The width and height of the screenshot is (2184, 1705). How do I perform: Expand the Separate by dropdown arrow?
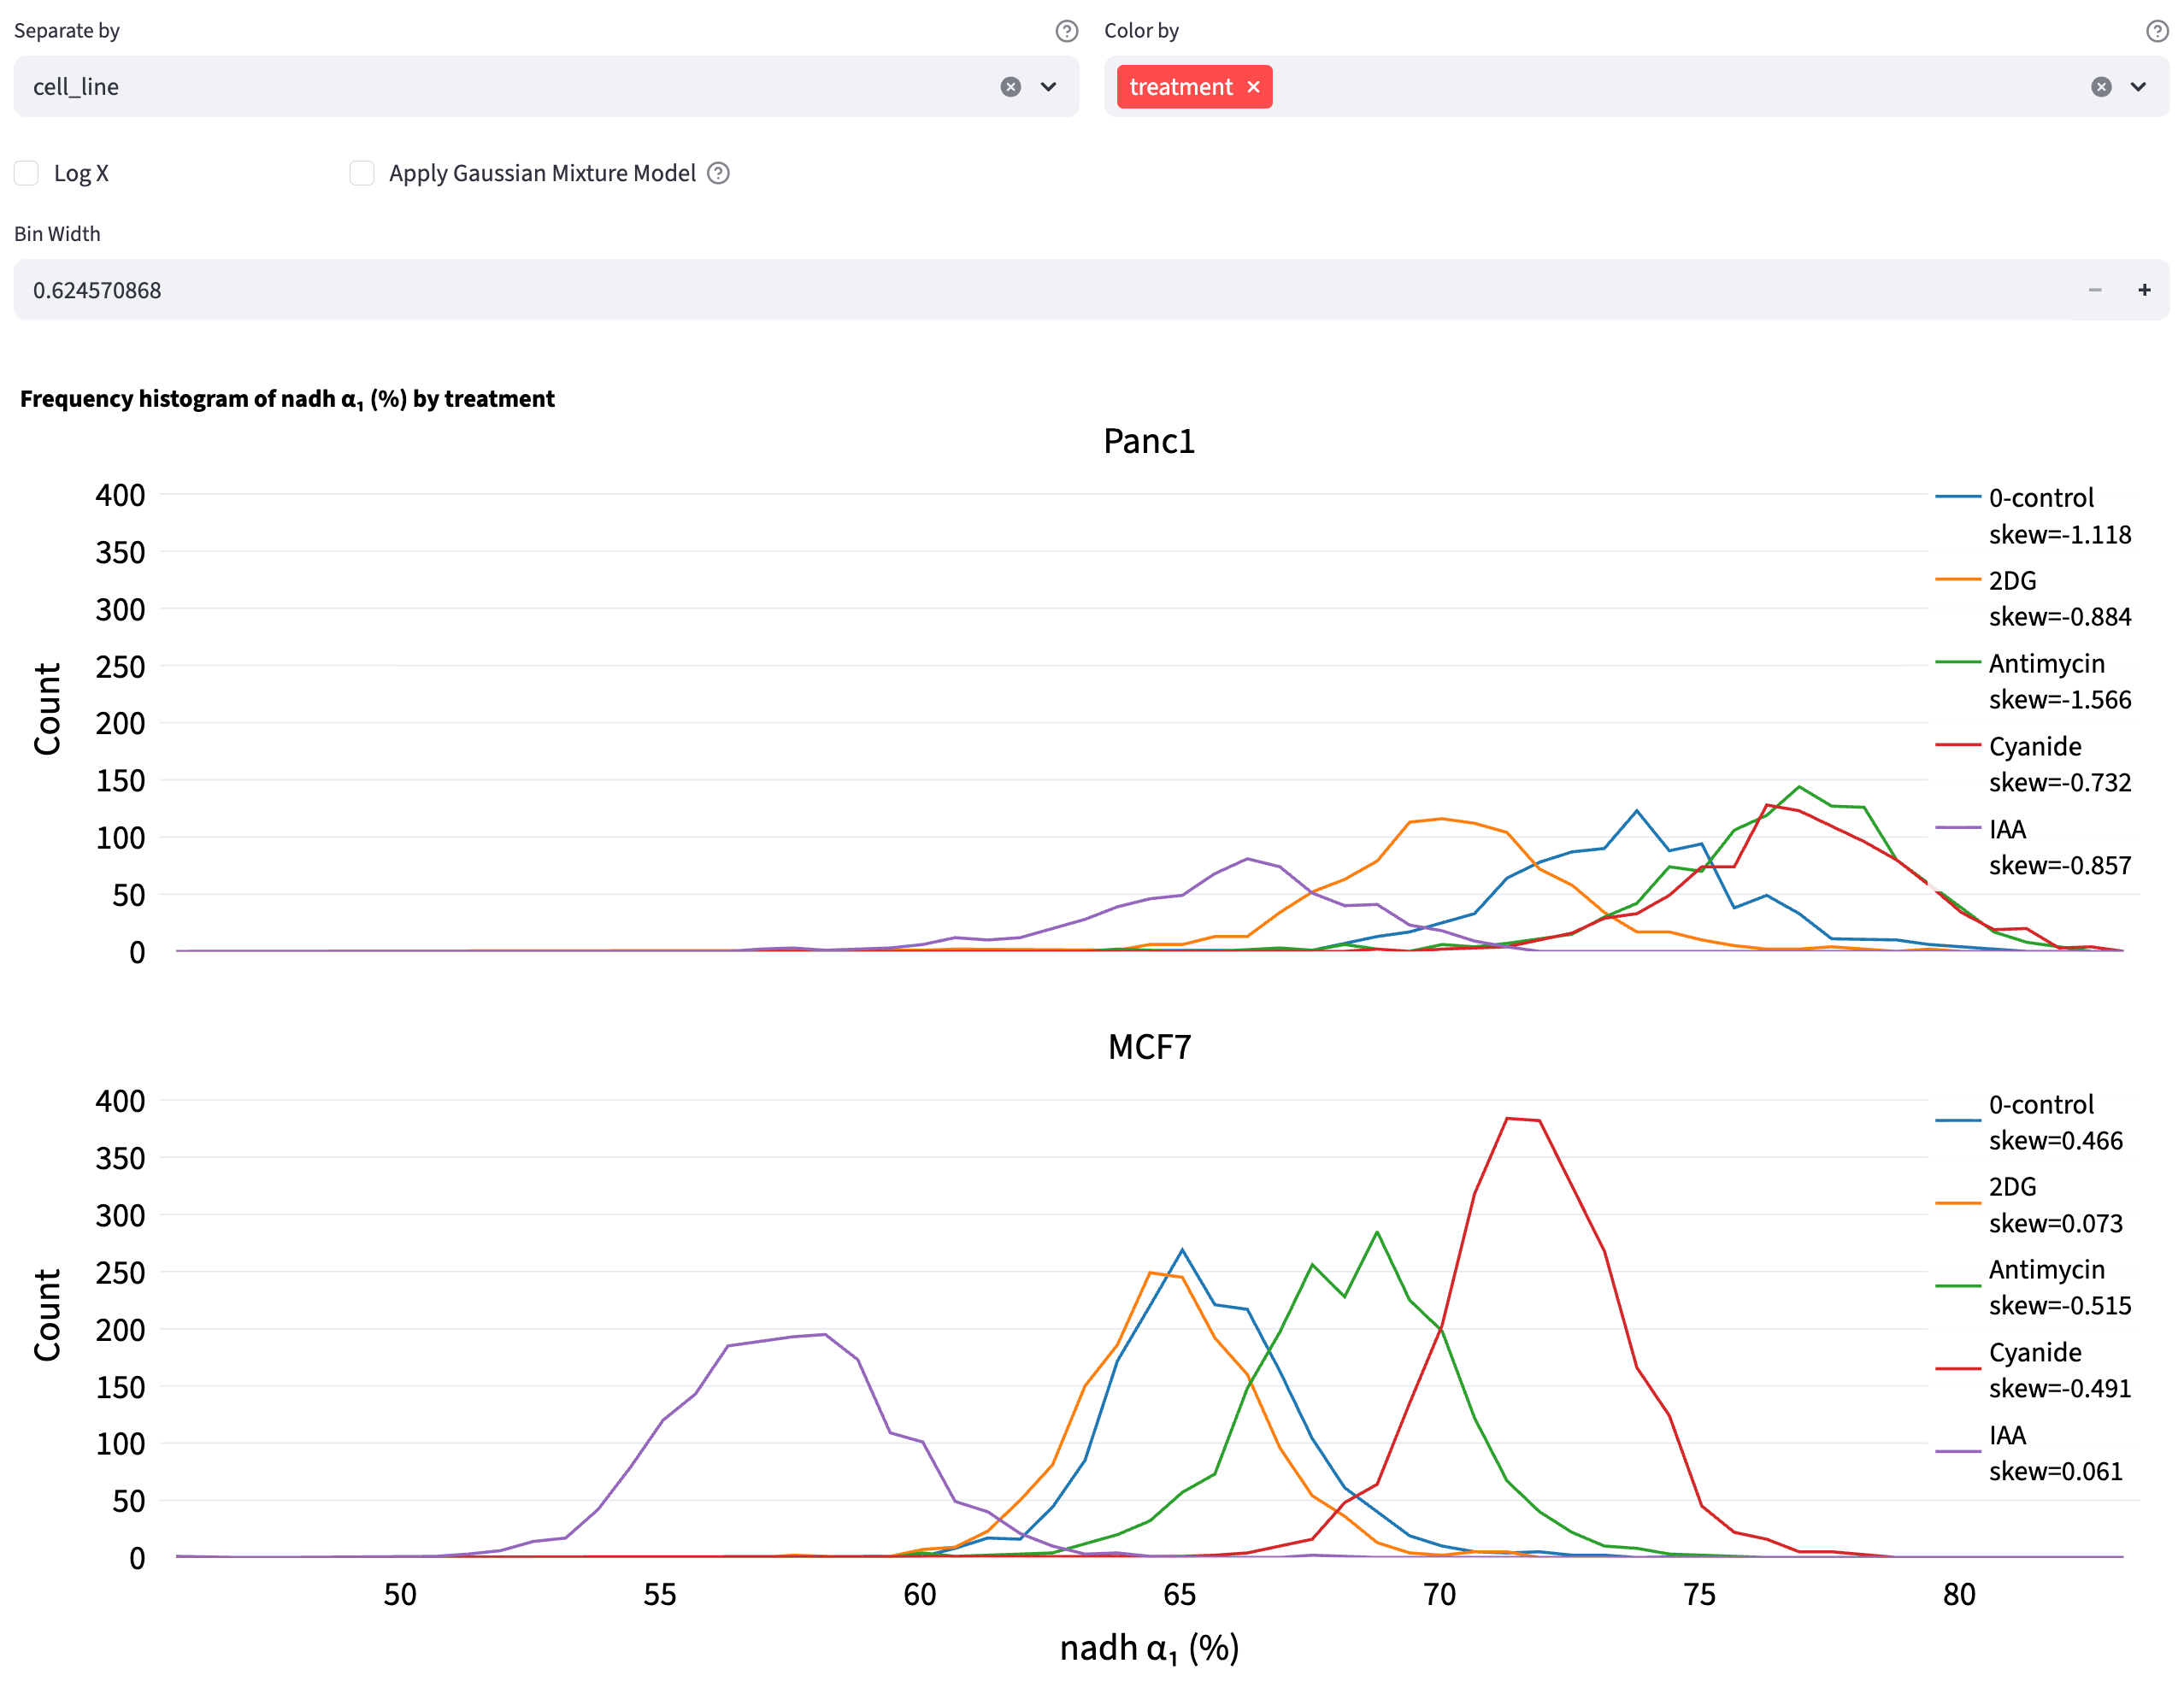(x=1048, y=87)
